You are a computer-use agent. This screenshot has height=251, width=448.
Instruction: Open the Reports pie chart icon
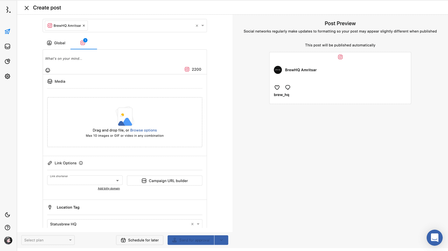click(x=8, y=61)
